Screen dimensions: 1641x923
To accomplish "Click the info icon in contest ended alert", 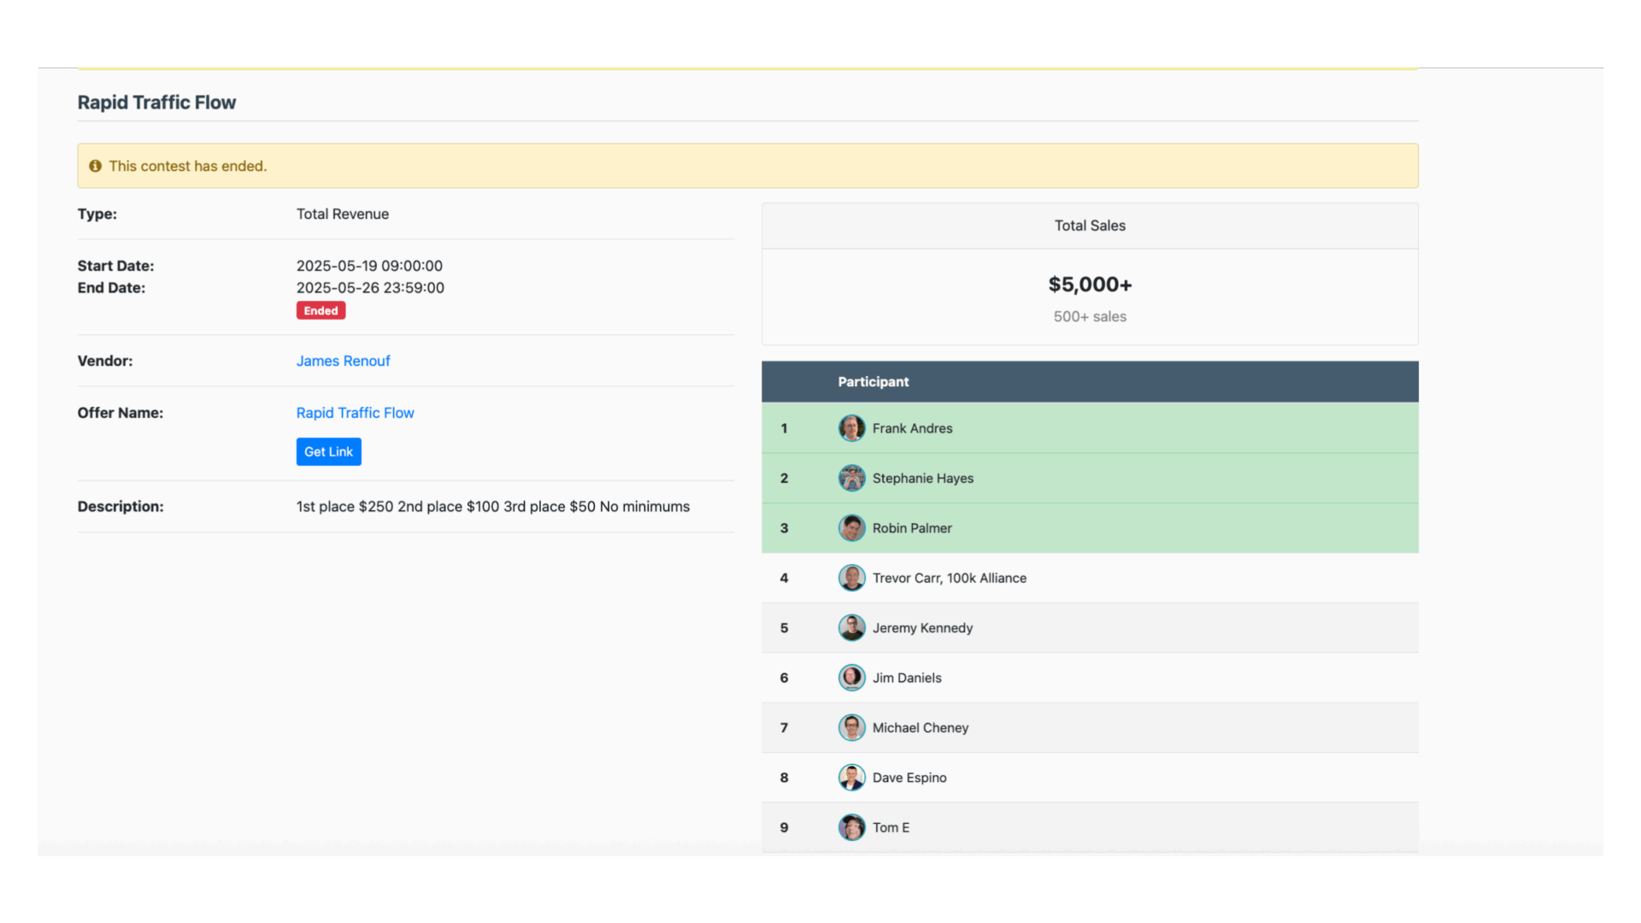I will [x=95, y=166].
